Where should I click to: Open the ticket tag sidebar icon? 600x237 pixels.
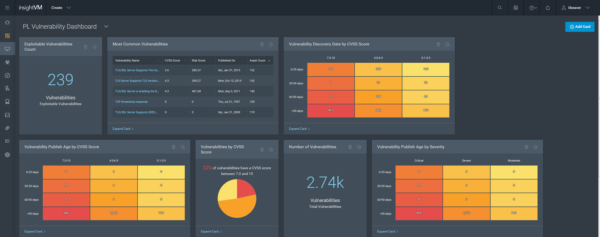pyautogui.click(x=7, y=128)
